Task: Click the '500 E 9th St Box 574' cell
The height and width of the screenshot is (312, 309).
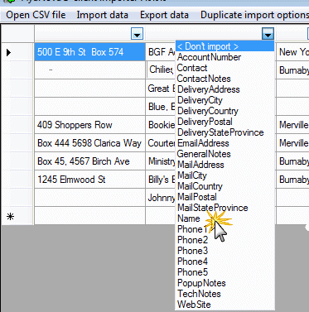Action: [x=89, y=52]
